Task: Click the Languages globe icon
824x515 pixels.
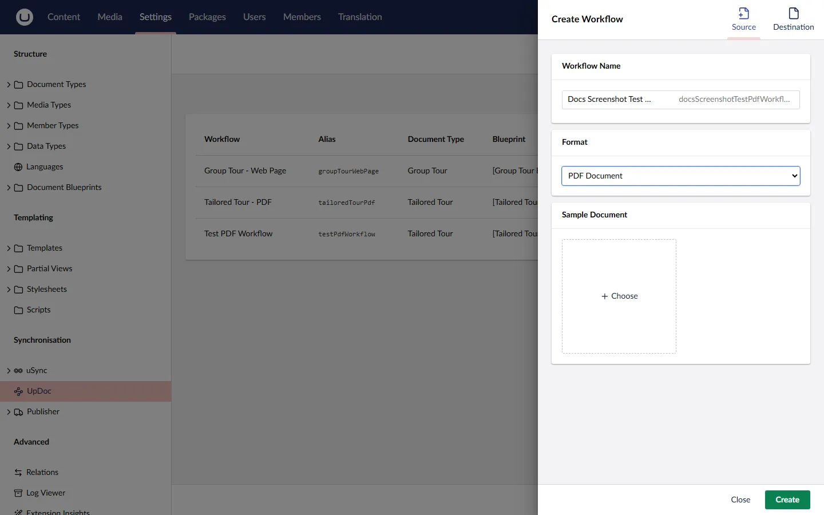Action: click(x=18, y=167)
